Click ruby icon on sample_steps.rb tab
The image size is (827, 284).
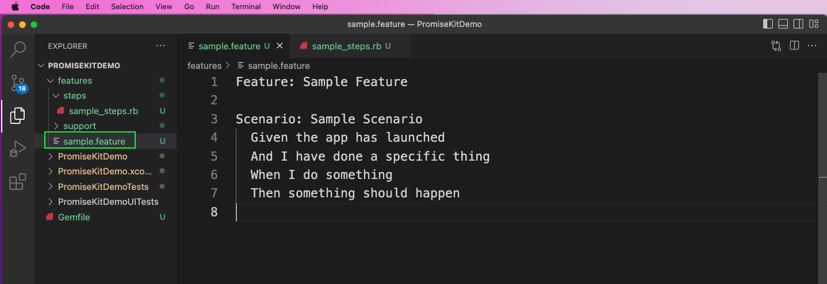point(304,46)
